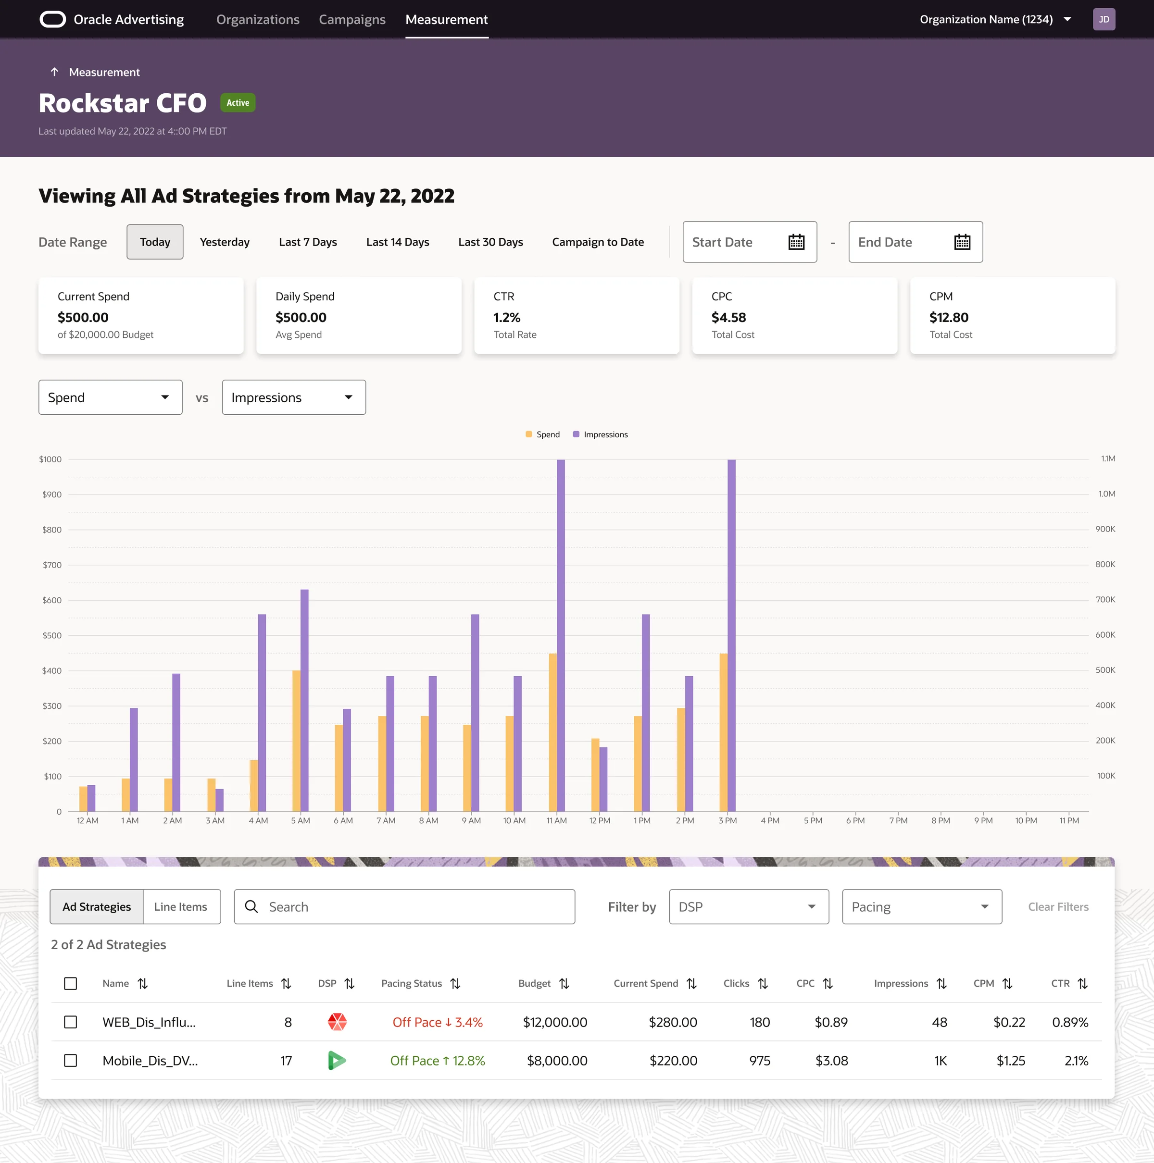1154x1163 pixels.
Task: Sort by CPC column arrows
Action: point(828,983)
